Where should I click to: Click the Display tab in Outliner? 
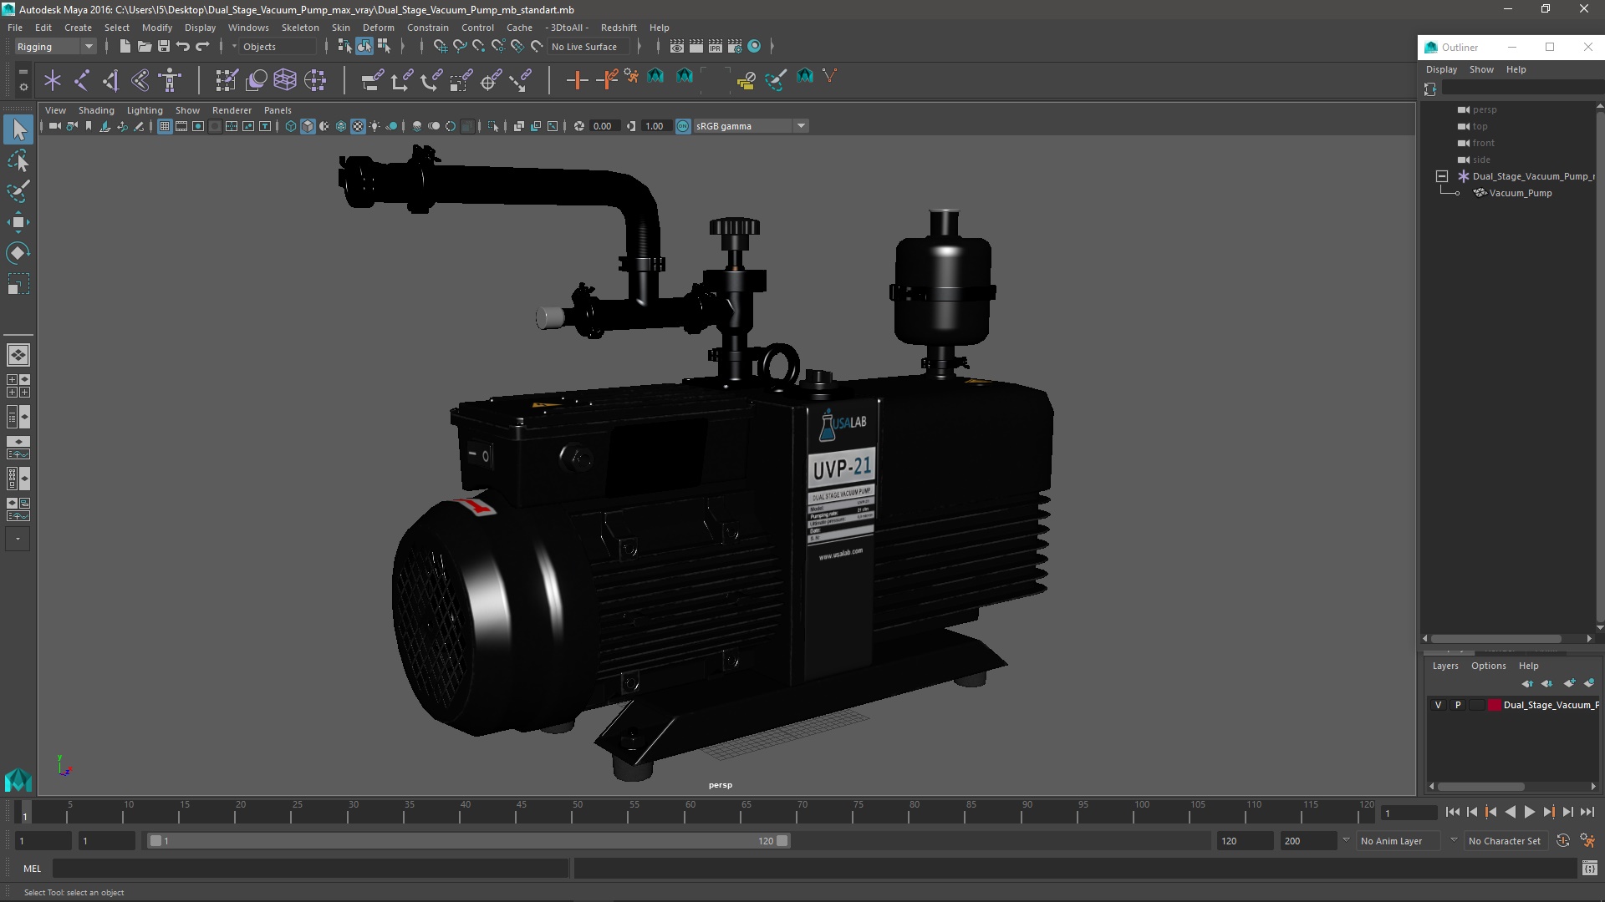point(1441,69)
